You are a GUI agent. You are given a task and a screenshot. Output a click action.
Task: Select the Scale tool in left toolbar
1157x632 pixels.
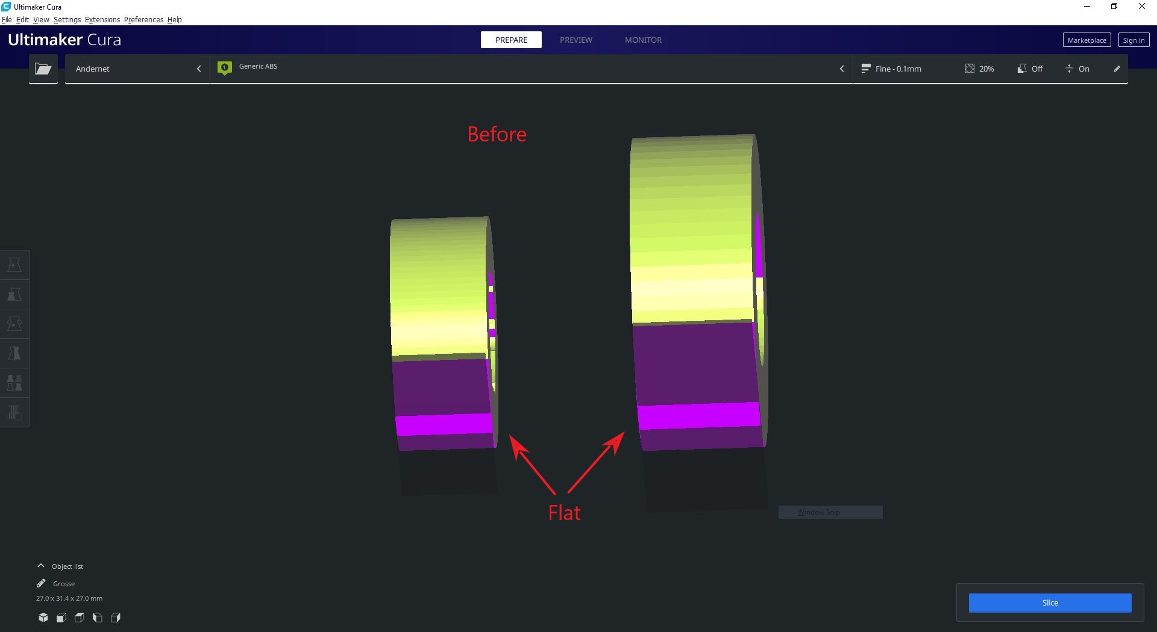[x=14, y=294]
